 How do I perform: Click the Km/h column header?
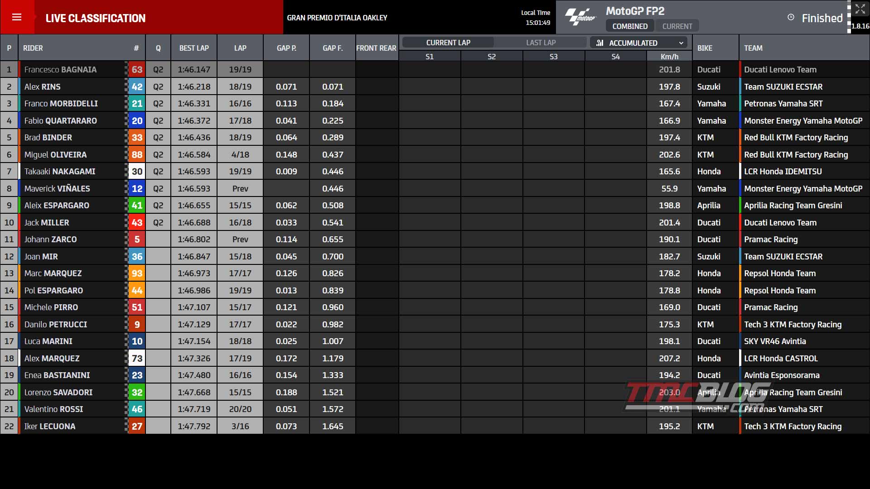(x=669, y=57)
